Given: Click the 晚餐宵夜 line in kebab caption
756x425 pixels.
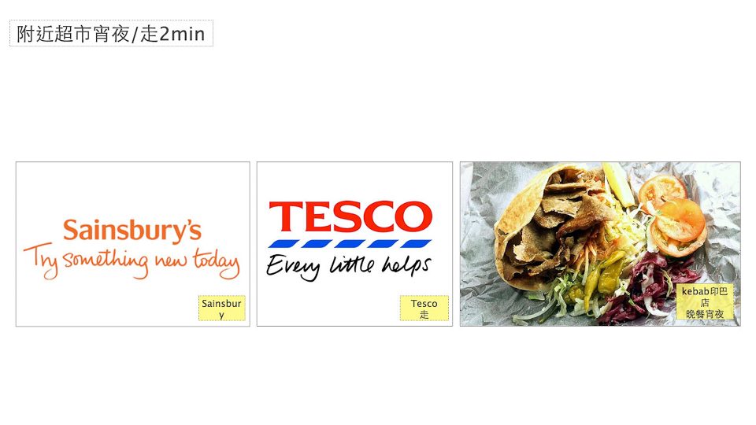Looking at the screenshot, I should (x=704, y=314).
